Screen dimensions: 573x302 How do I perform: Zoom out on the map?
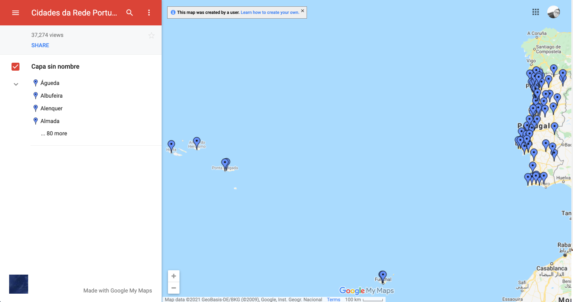pos(174,288)
